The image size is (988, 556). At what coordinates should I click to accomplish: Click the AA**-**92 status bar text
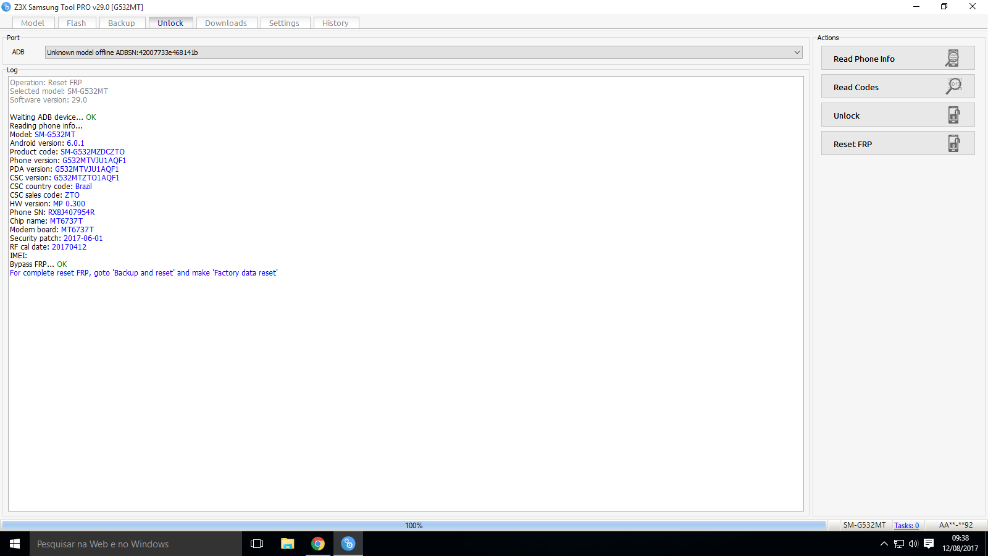click(x=956, y=525)
